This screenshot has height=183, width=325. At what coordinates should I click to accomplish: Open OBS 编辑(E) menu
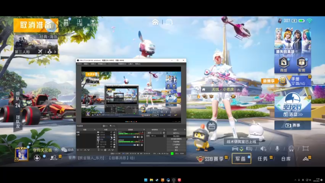(x=86, y=64)
